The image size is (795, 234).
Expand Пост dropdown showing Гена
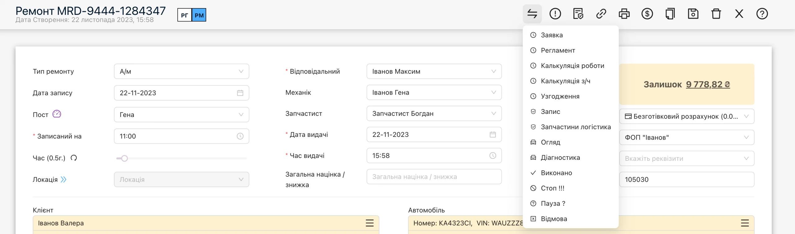(x=181, y=115)
